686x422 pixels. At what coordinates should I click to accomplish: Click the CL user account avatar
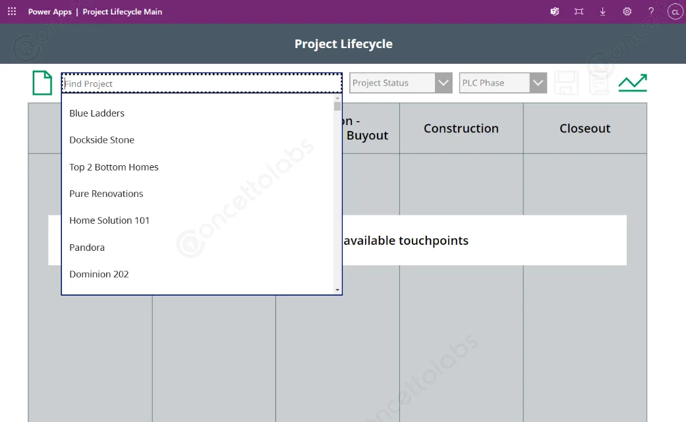(675, 12)
